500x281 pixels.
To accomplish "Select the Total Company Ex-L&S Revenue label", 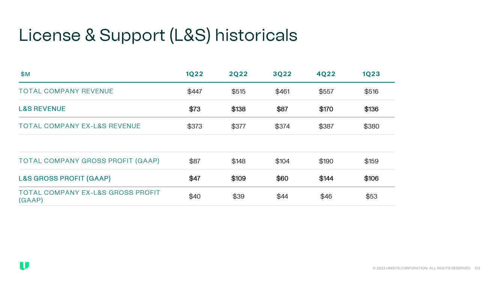I will pyautogui.click(x=80, y=126).
